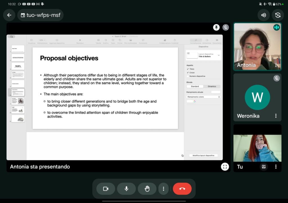Expand the presentation to fullscreen
288x203 pixels.
click(225, 167)
